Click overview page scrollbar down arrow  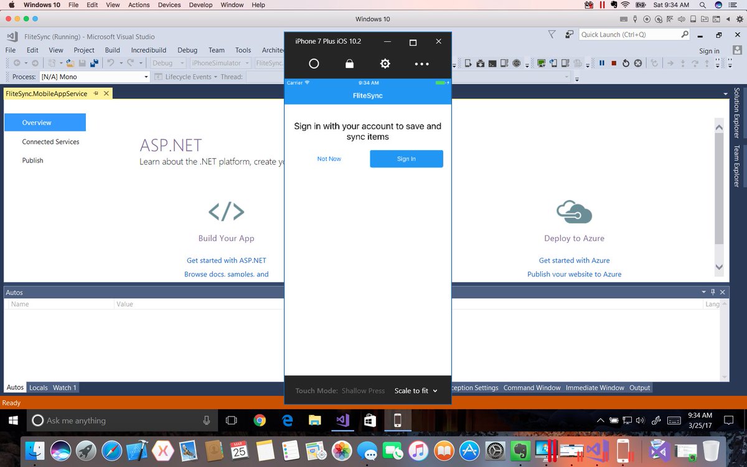point(719,267)
